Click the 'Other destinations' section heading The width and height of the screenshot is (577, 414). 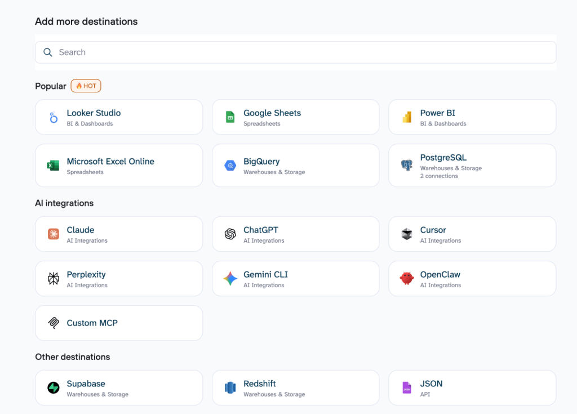[73, 357]
